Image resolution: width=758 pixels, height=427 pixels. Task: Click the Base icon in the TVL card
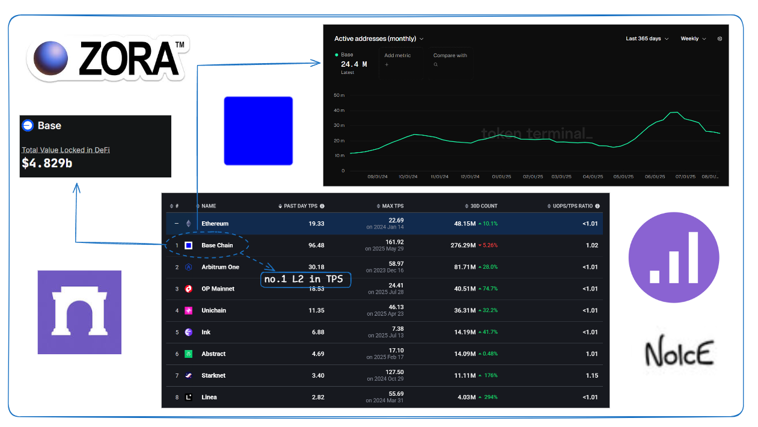tap(28, 126)
